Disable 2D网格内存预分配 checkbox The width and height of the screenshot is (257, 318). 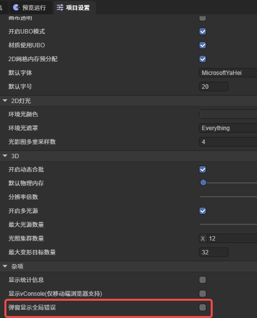click(x=202, y=59)
